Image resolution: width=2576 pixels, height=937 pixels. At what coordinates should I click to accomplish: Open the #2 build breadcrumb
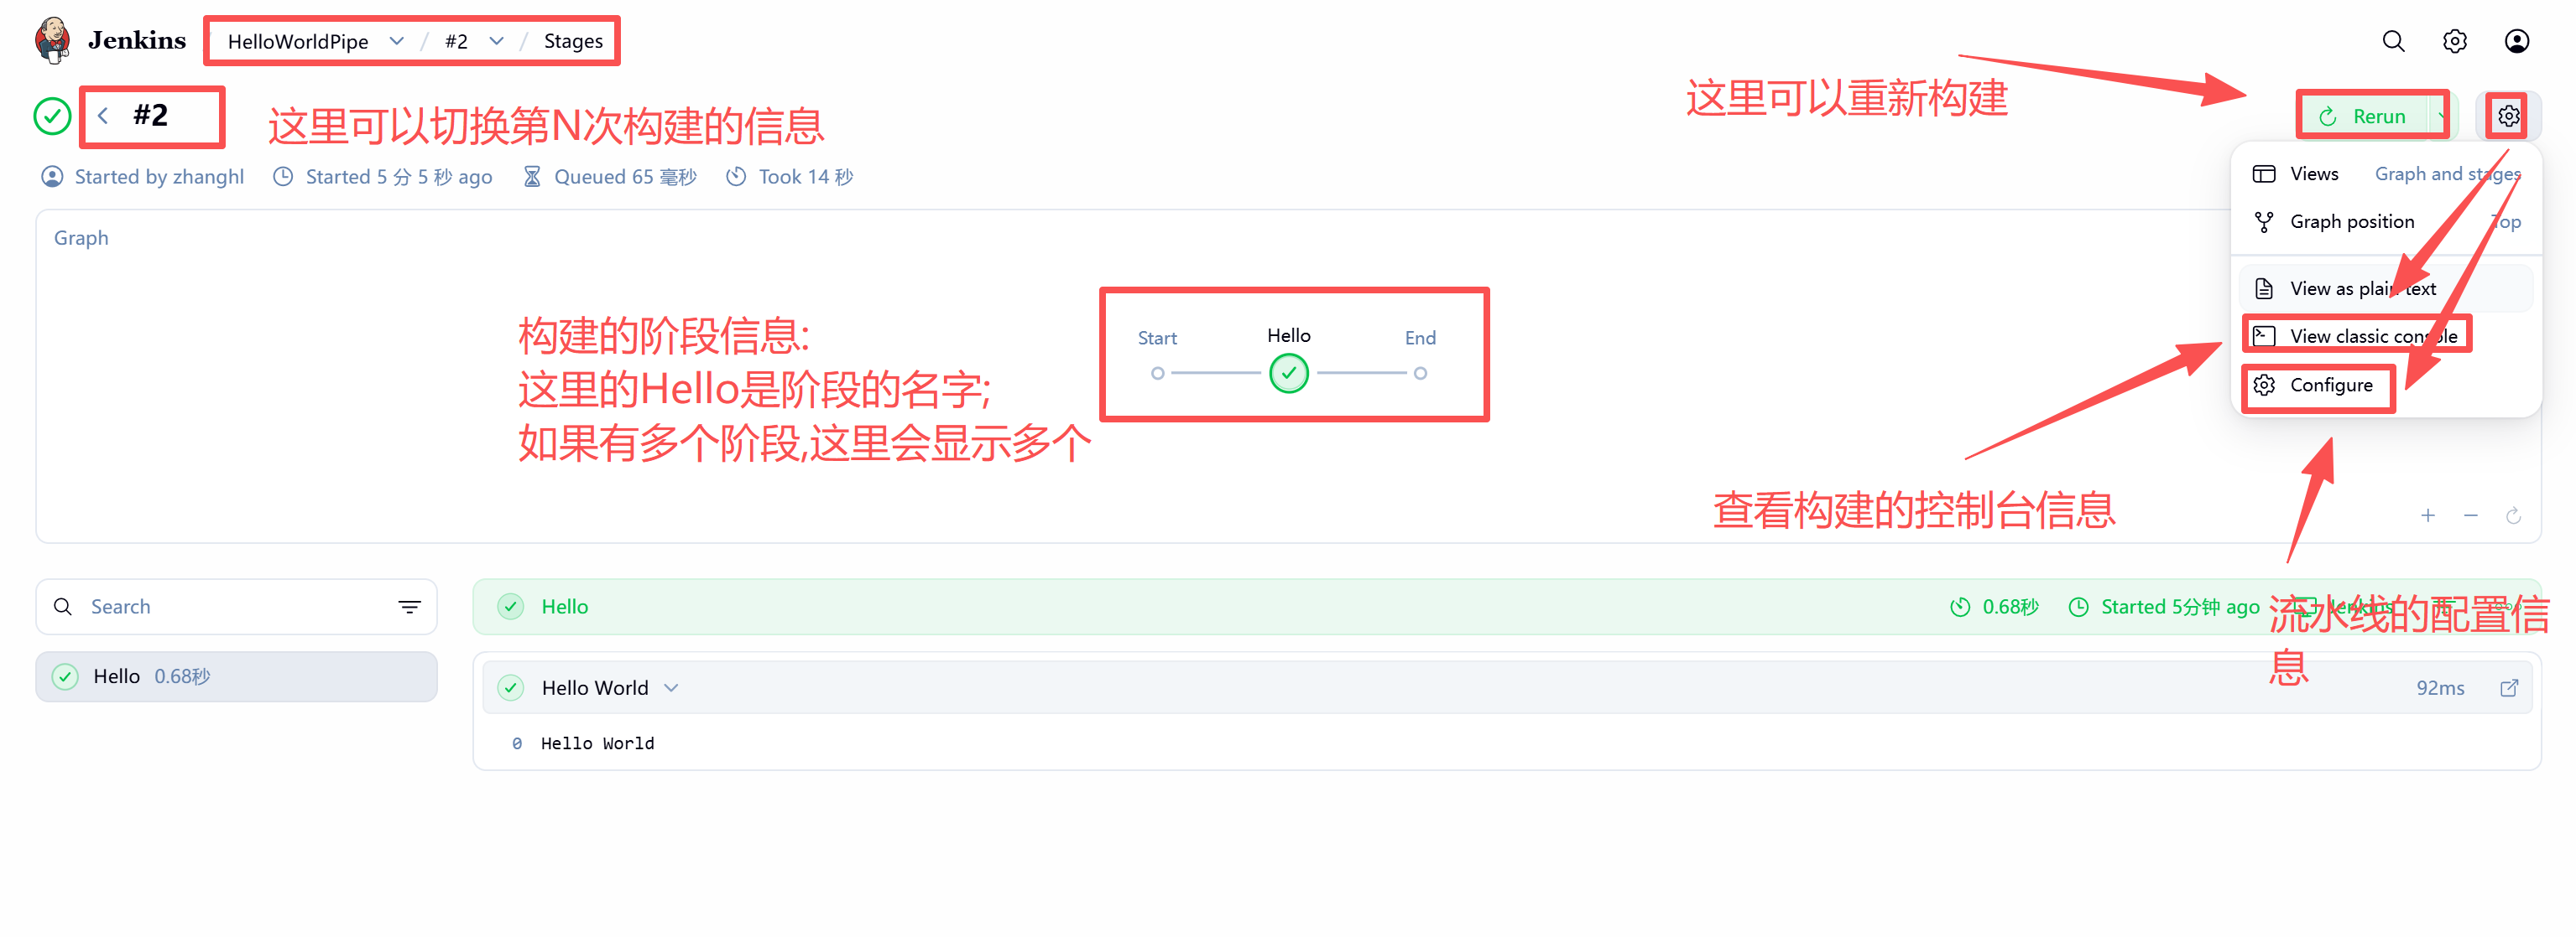456,42
